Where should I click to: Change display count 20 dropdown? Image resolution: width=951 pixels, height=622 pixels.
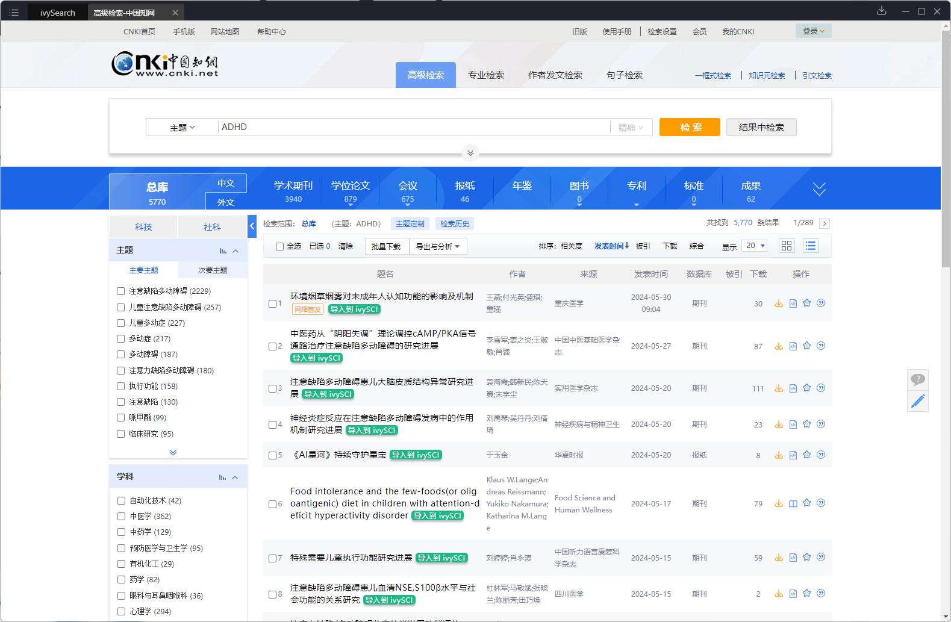755,246
